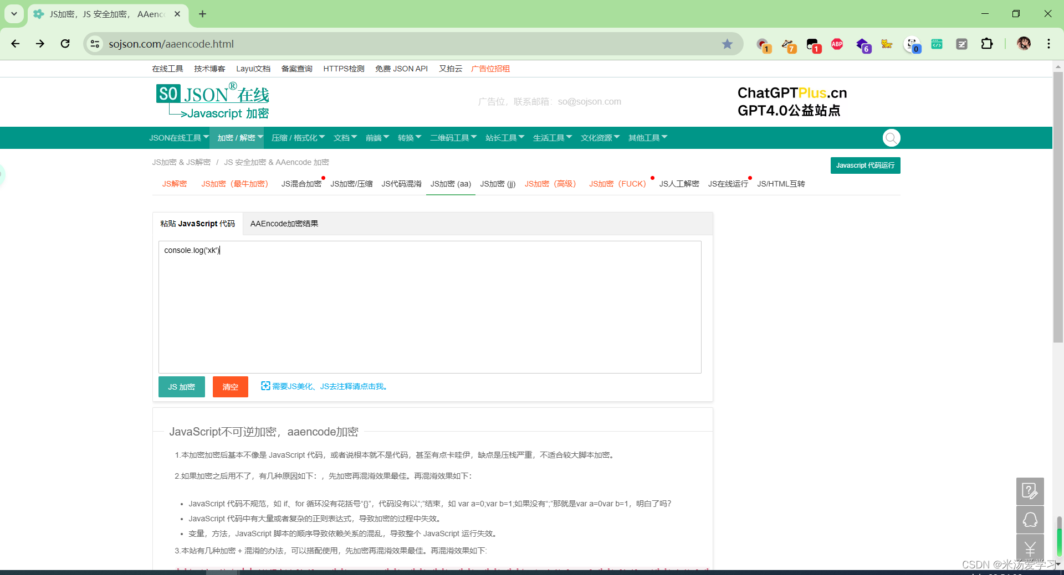Switch to the AAEncode加密结果 tab
The height and width of the screenshot is (575, 1064).
click(284, 224)
